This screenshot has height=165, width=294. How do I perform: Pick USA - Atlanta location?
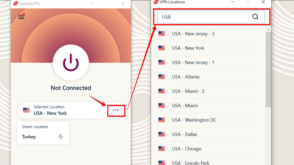tap(186, 77)
